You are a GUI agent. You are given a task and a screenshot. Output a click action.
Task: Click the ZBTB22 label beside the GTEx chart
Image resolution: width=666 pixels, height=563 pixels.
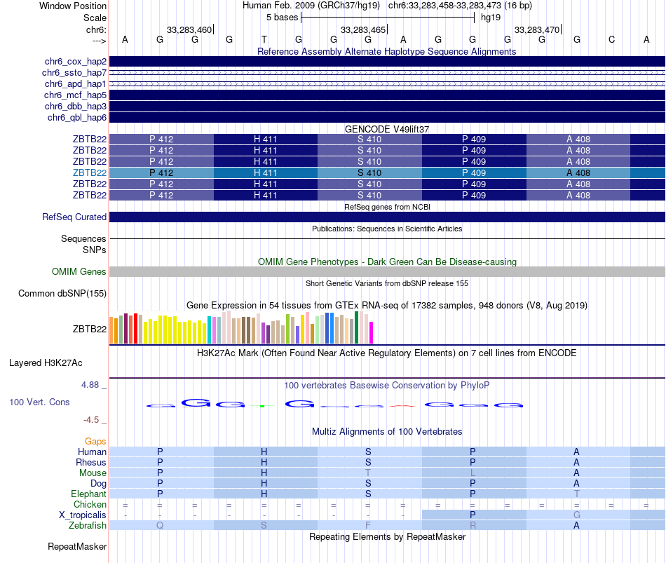pyautogui.click(x=90, y=329)
